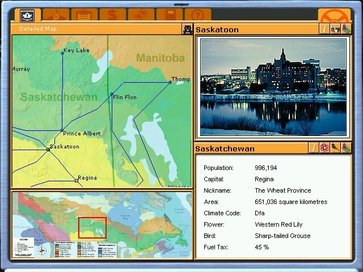Image resolution: width=363 pixels, height=272 pixels.
Task: Click the climate code Dfa
Action: (260, 213)
